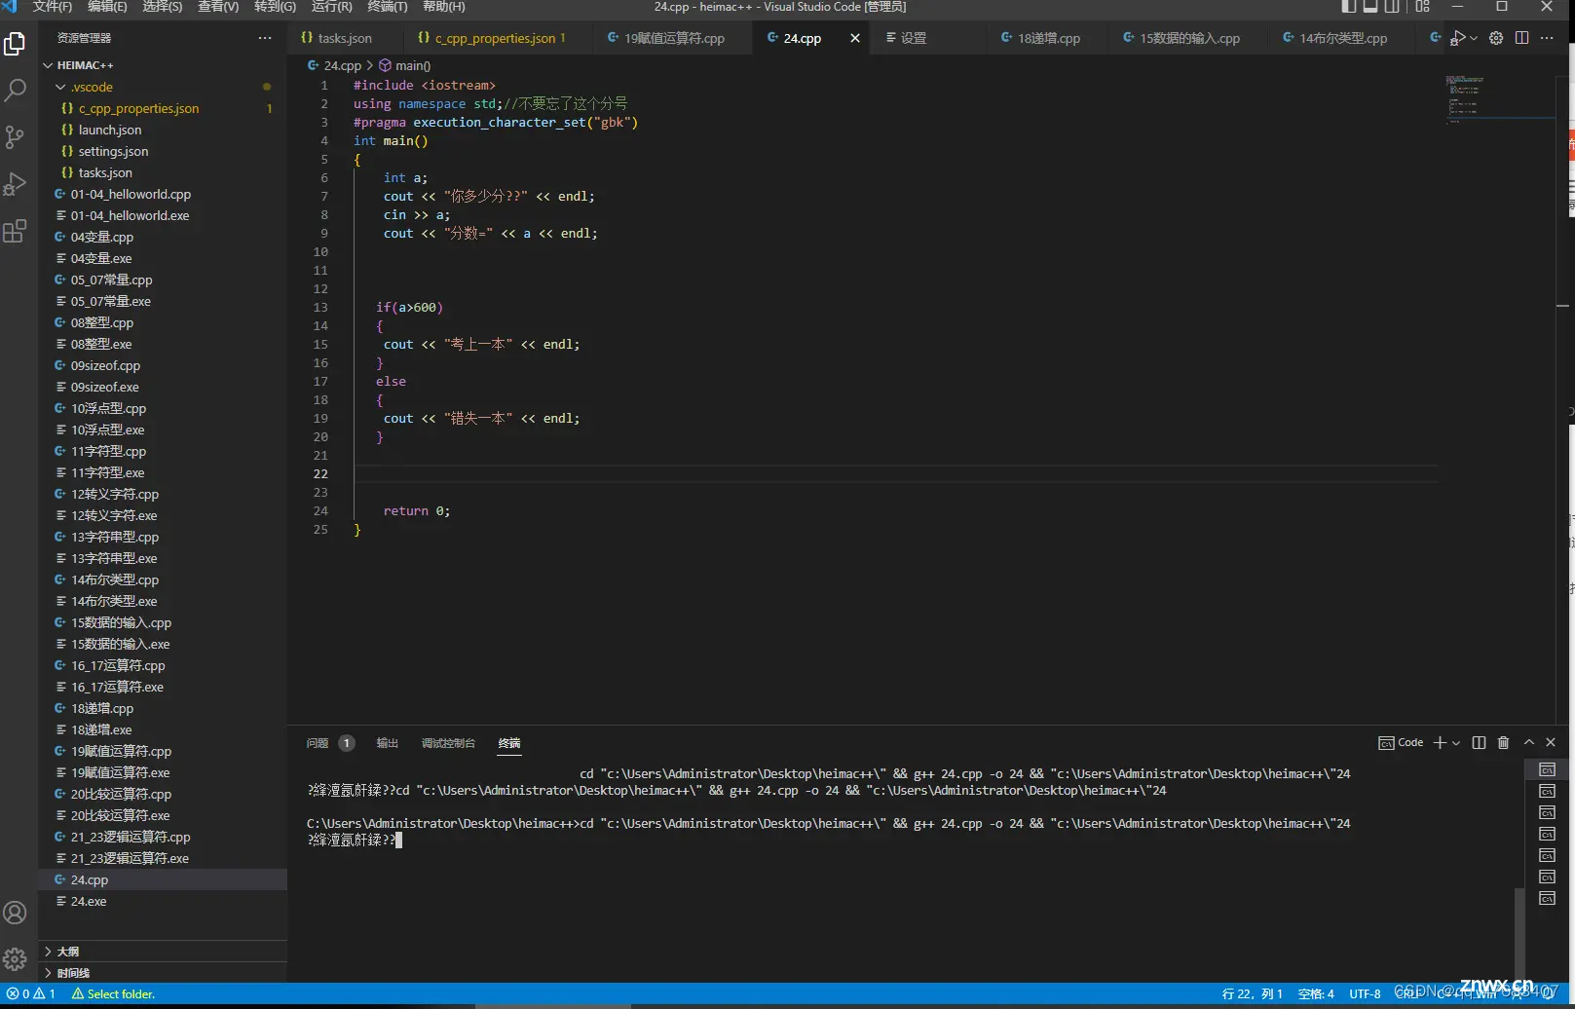Open the Accounts menu icon

coord(15,913)
